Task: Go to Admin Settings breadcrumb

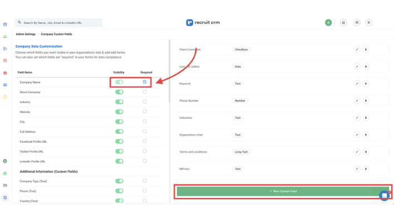Action: (x=26, y=35)
